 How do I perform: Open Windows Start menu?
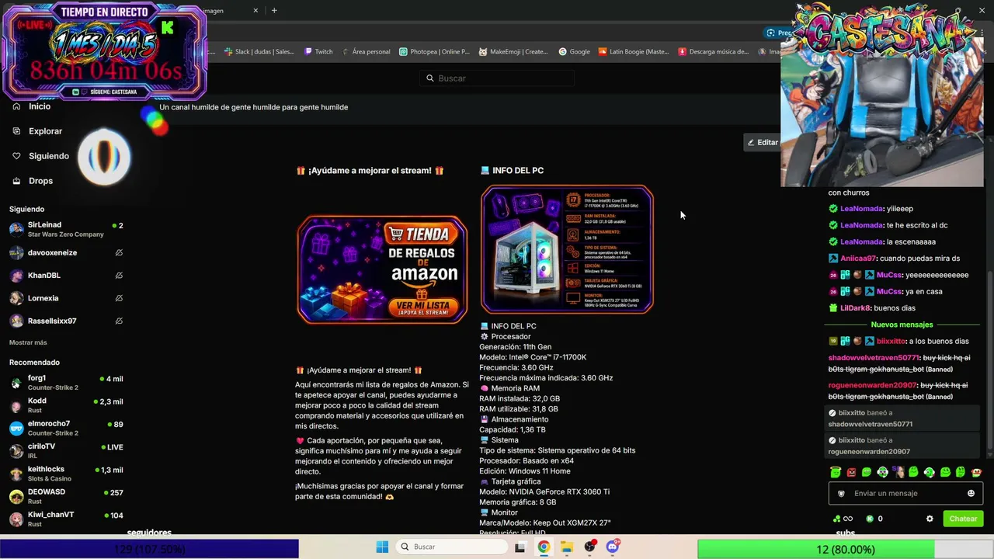point(382,547)
